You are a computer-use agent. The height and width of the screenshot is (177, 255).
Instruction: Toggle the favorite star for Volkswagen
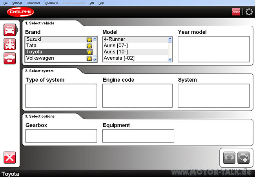click(x=89, y=58)
